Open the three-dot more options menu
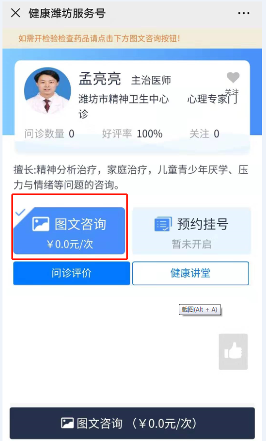This screenshot has width=266, height=441. coord(243,13)
